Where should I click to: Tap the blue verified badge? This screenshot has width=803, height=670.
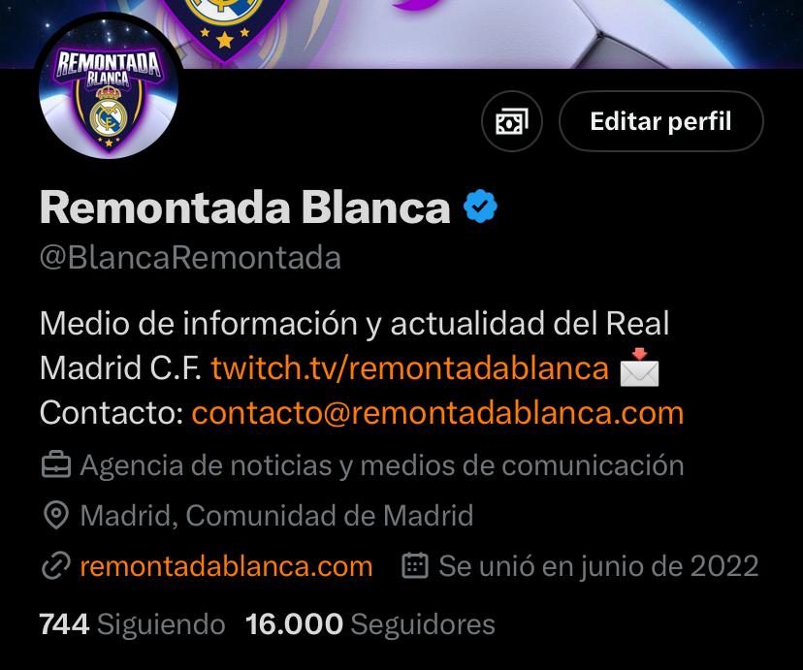[x=480, y=207]
